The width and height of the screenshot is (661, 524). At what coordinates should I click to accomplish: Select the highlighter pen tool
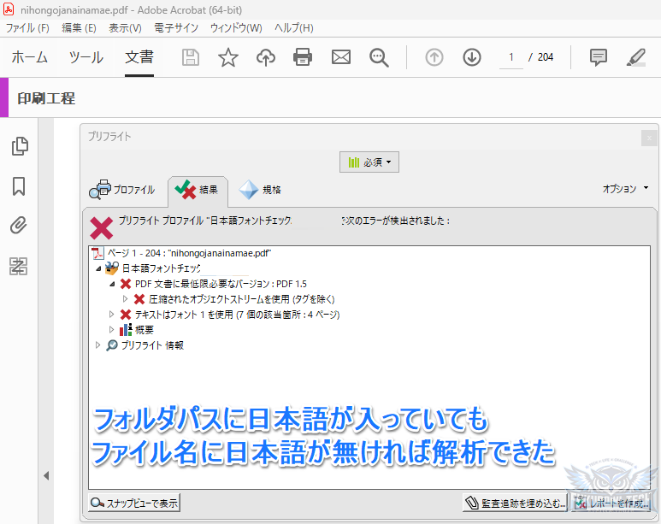click(x=636, y=57)
